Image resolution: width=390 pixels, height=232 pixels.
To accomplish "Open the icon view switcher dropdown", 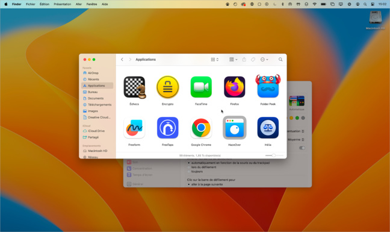I will 215,60.
